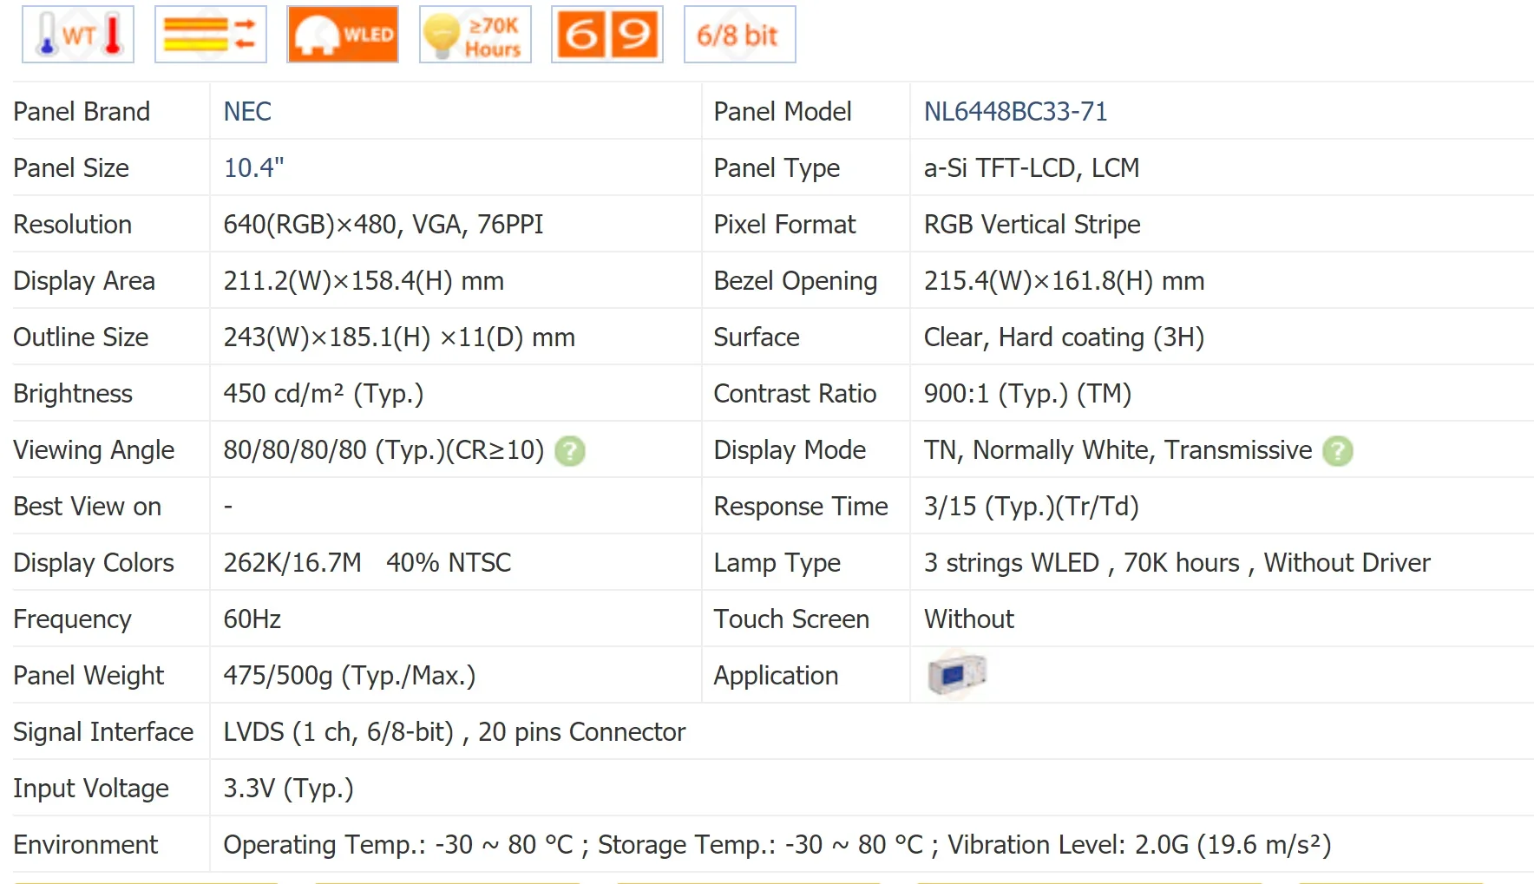Click the LVDS signal interface value

coord(454,732)
